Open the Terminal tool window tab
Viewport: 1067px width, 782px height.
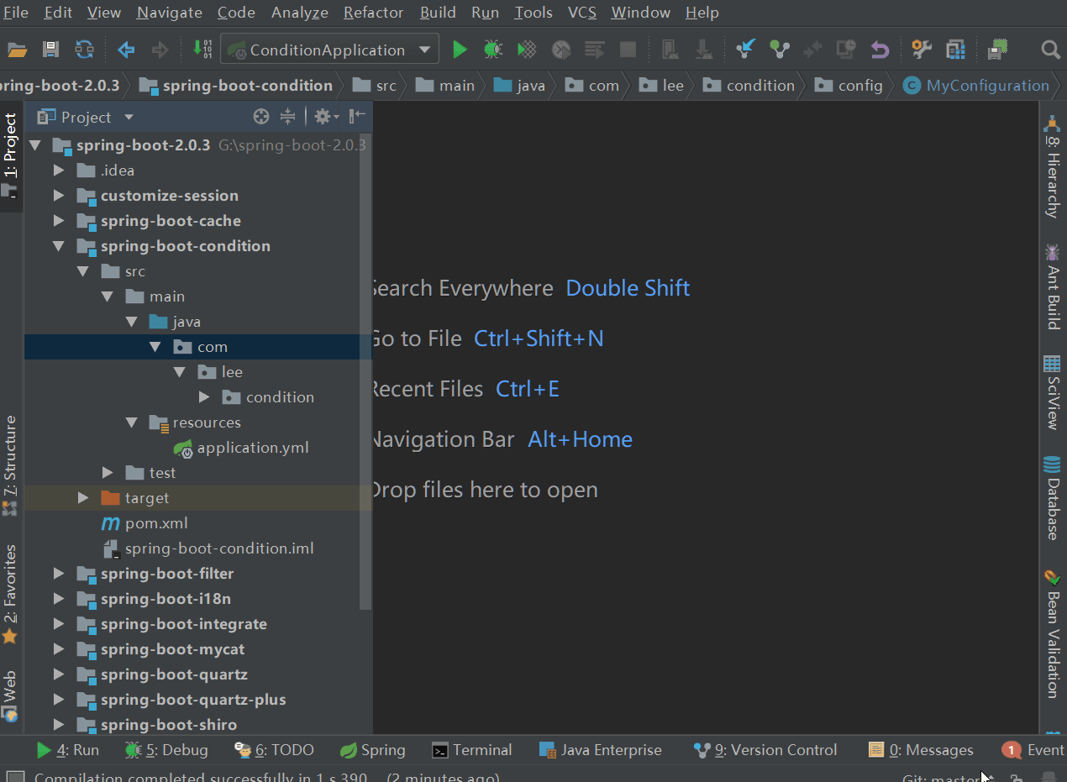[x=471, y=750]
